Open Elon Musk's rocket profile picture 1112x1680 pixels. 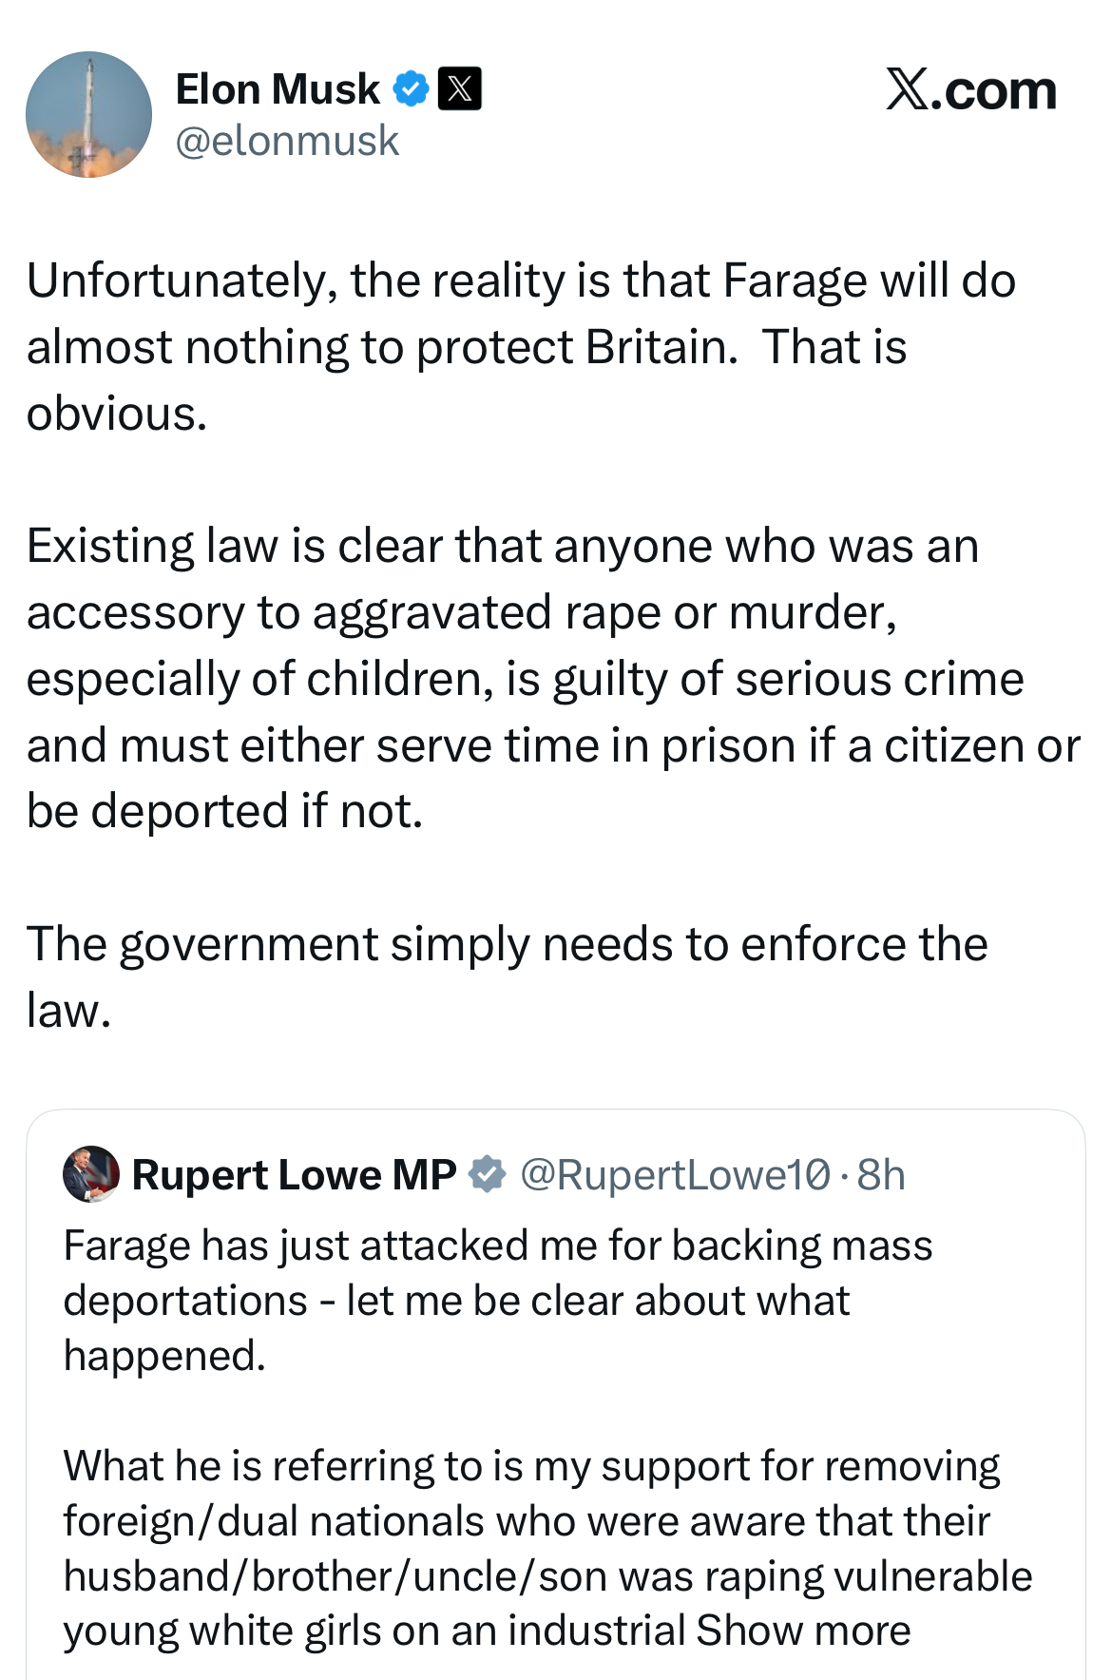[88, 114]
